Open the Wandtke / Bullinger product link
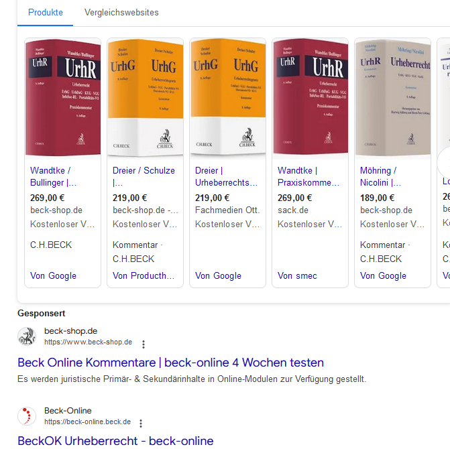 coord(53,176)
